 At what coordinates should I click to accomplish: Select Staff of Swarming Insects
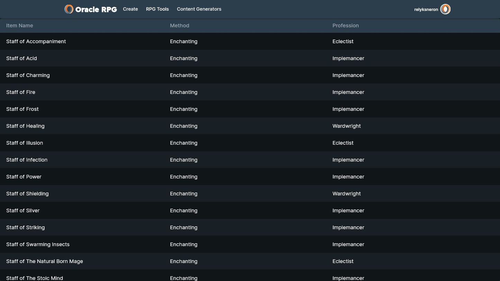click(38, 244)
